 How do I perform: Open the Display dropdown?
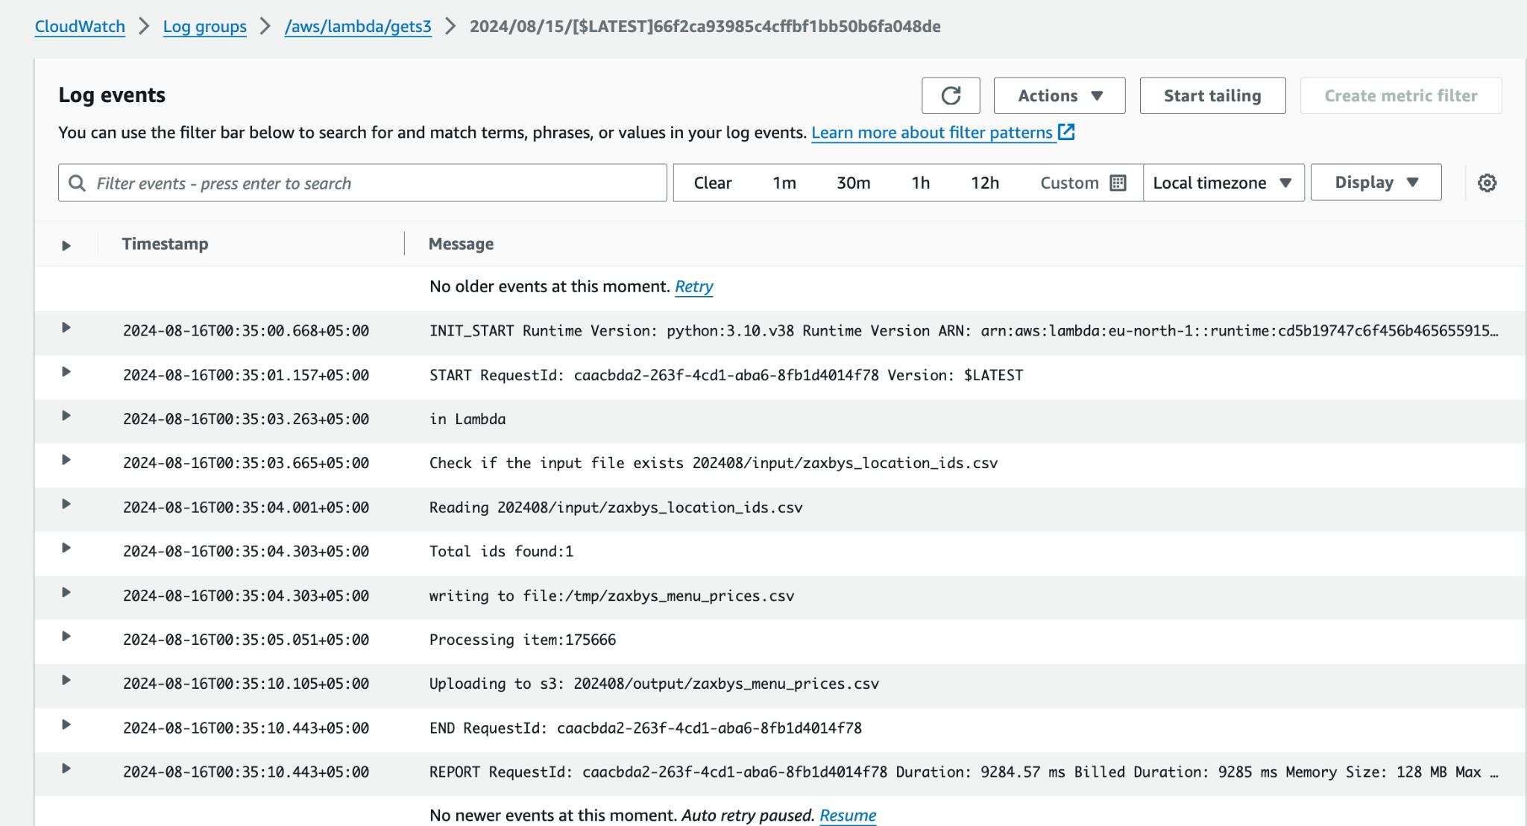(x=1376, y=183)
